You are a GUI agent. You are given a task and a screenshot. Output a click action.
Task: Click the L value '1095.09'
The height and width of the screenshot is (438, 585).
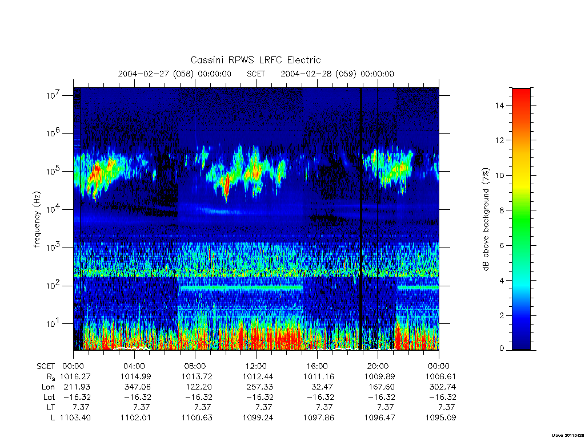(441, 418)
